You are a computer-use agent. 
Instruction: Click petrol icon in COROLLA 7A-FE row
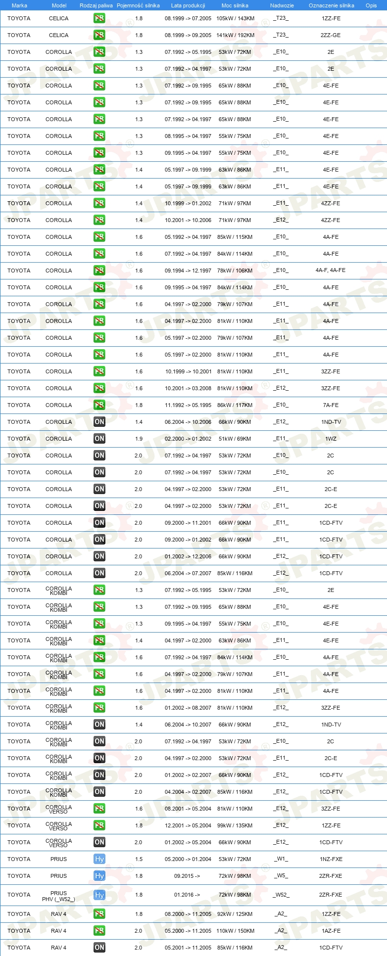(99, 405)
